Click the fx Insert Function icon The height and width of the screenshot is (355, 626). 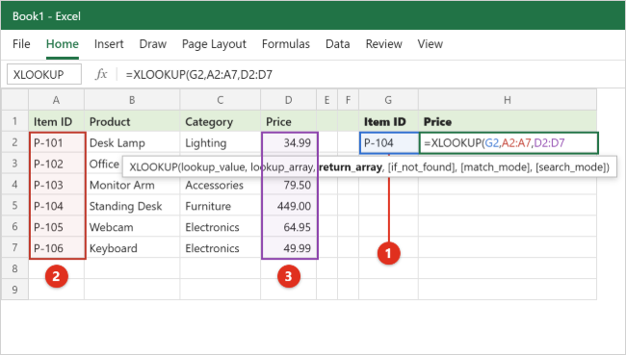tap(101, 74)
